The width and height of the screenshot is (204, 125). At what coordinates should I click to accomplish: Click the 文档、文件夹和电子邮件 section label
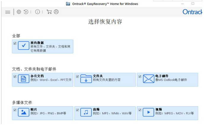pyautogui.click(x=34, y=69)
